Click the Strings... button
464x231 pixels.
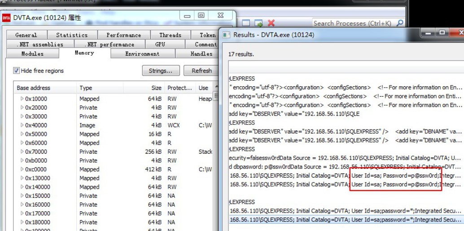point(161,71)
